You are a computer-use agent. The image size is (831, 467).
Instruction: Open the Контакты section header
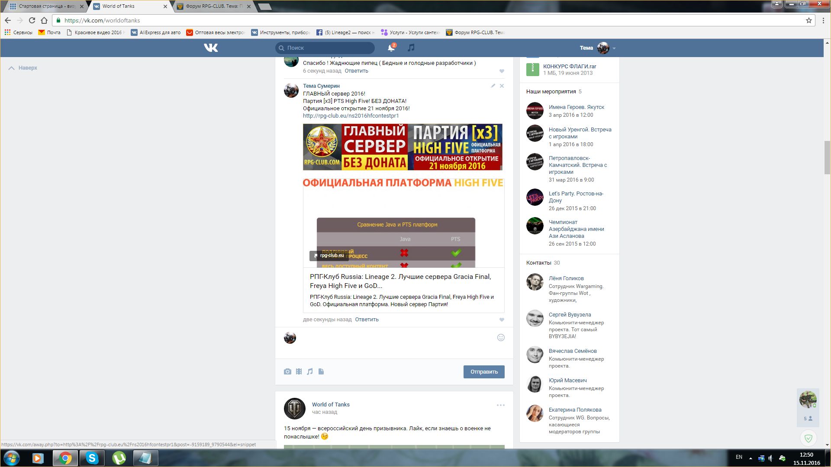point(539,263)
